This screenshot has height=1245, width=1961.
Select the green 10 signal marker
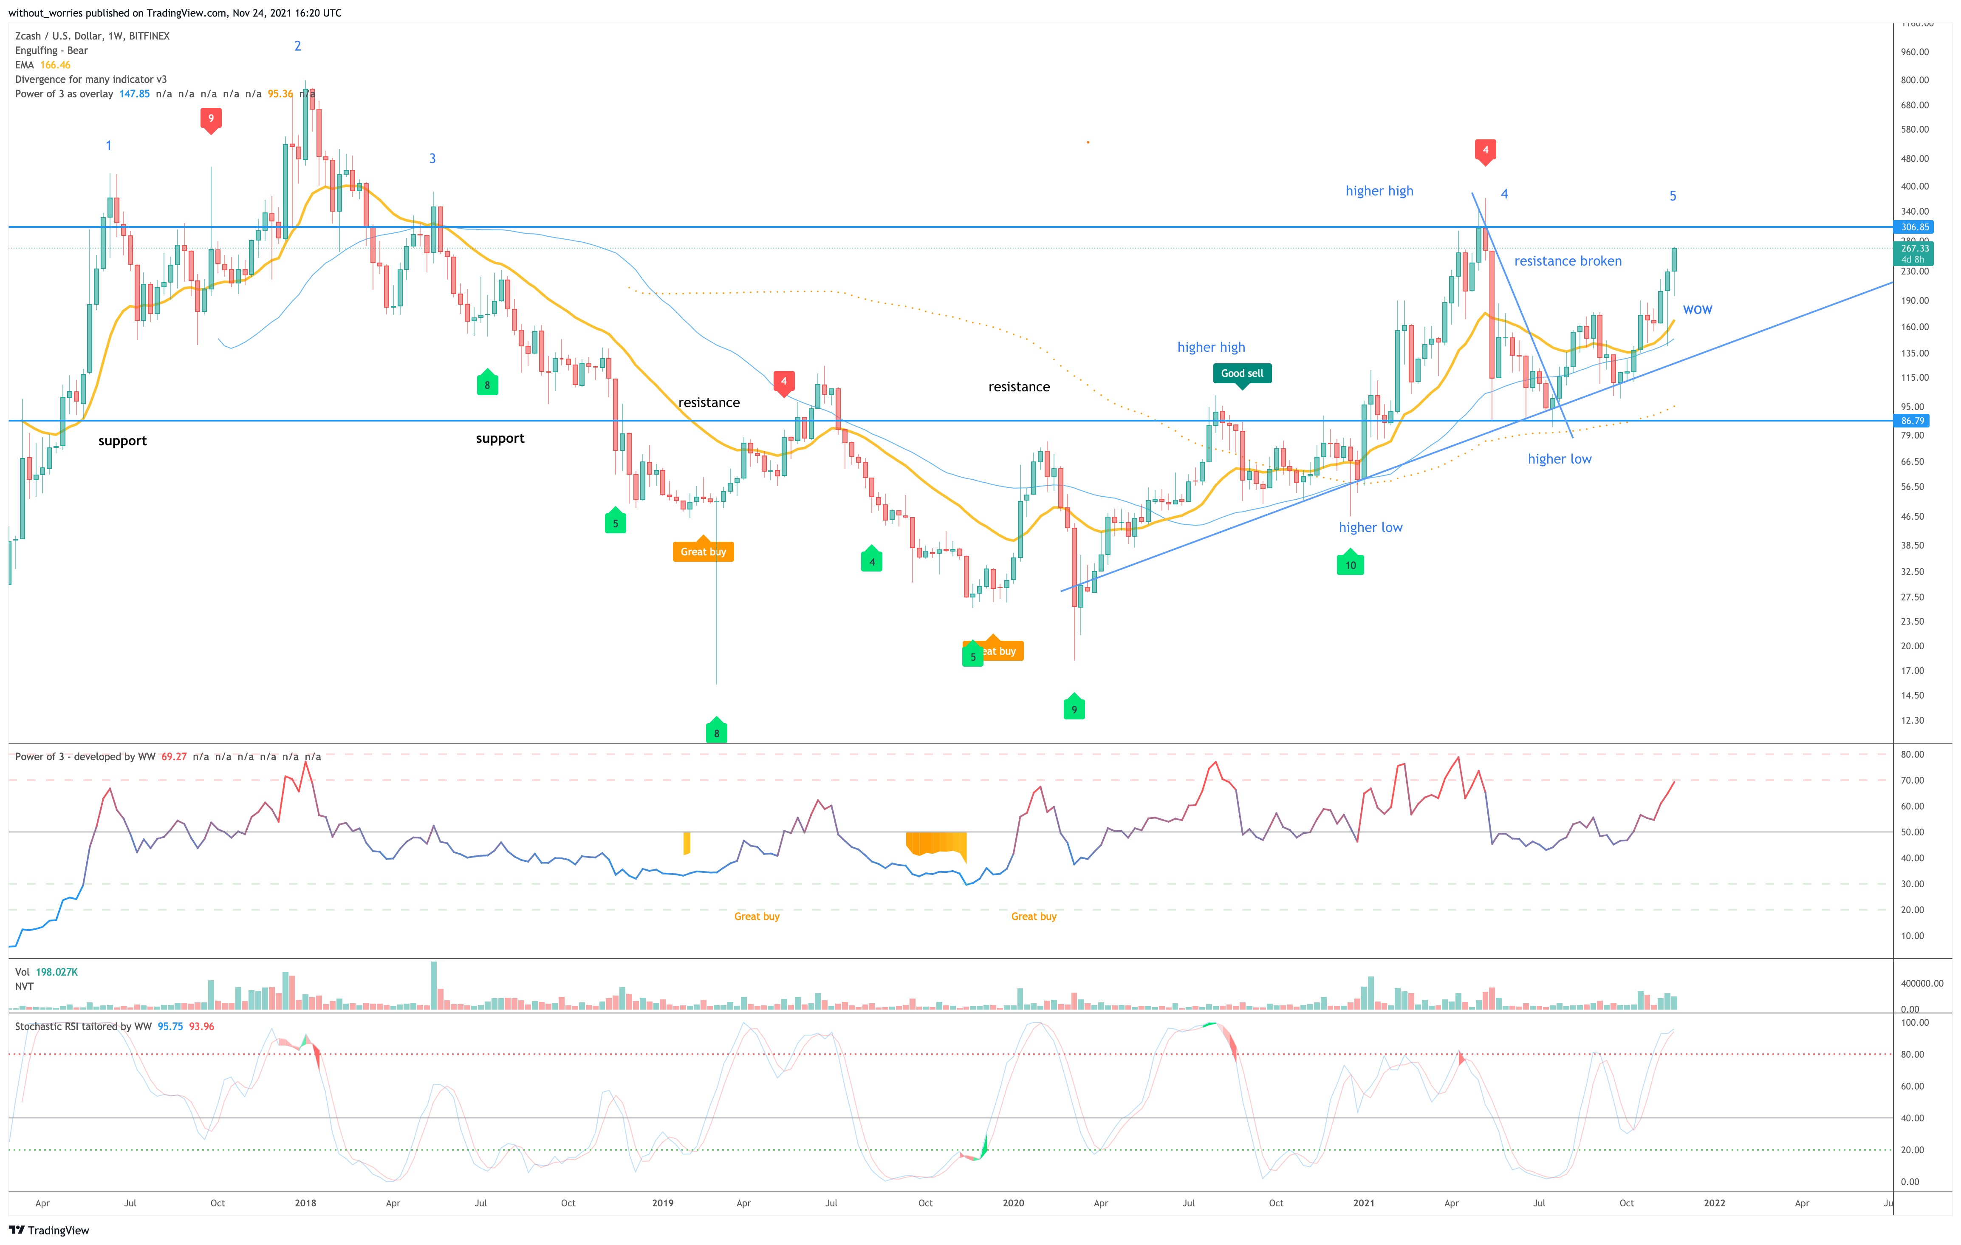(1350, 563)
